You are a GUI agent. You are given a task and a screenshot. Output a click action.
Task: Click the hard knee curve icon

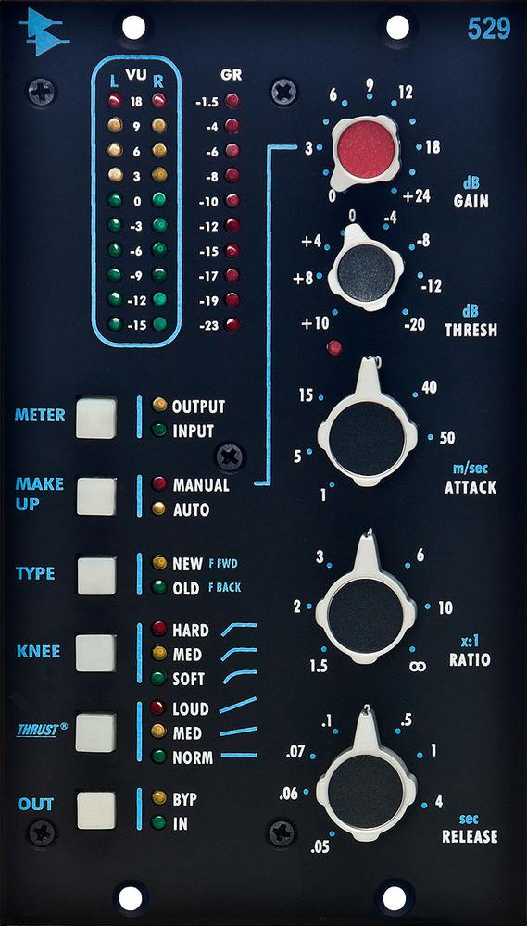(239, 630)
